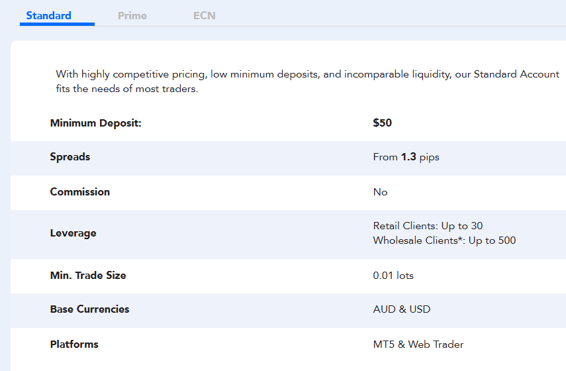Click the Minimum Deposit row label
The height and width of the screenshot is (371, 566).
click(96, 123)
